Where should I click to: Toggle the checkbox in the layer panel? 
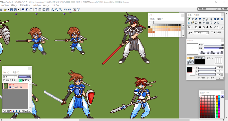pyautogui.click(x=4, y=80)
